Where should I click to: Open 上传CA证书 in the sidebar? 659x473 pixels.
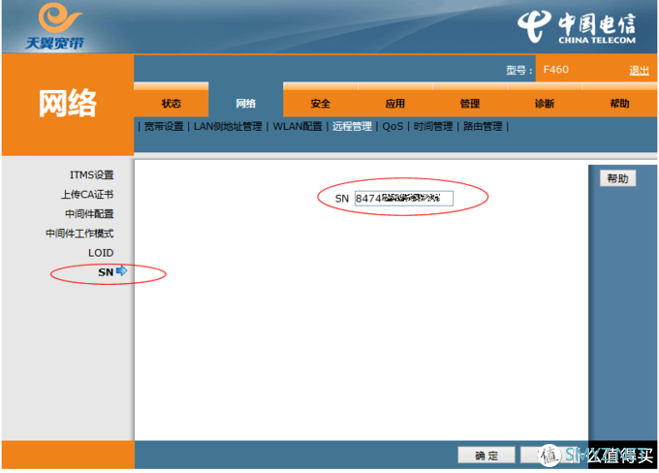87,195
